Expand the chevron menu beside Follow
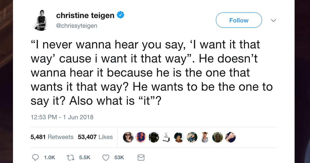 click(273, 20)
